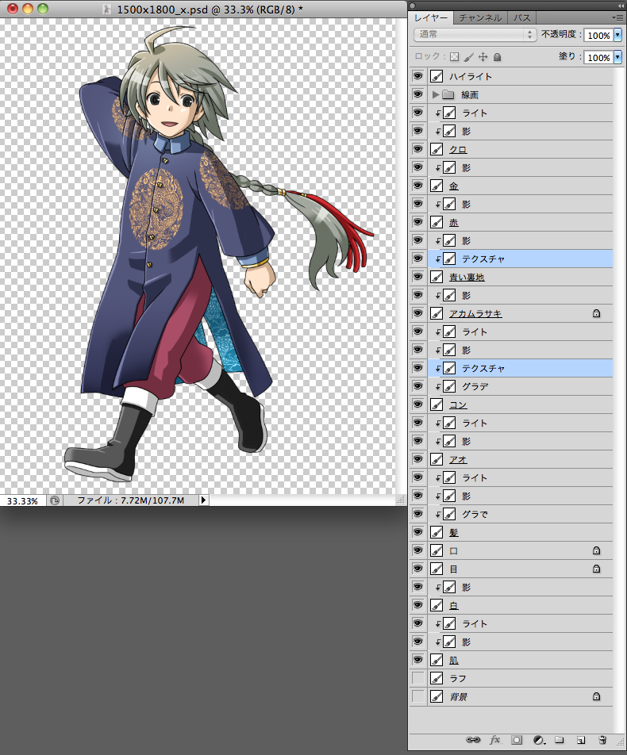This screenshot has width=627, height=755.
Task: Switch to the レイヤー tab
Action: [x=430, y=17]
